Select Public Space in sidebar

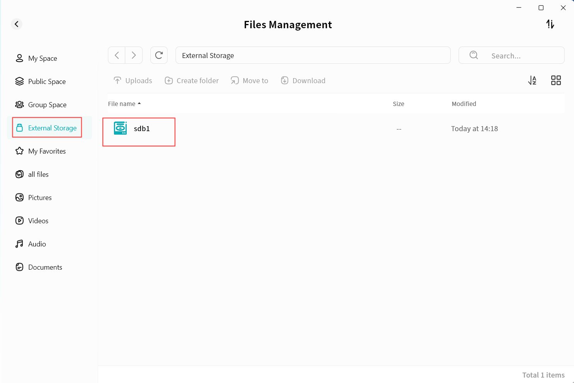point(47,82)
